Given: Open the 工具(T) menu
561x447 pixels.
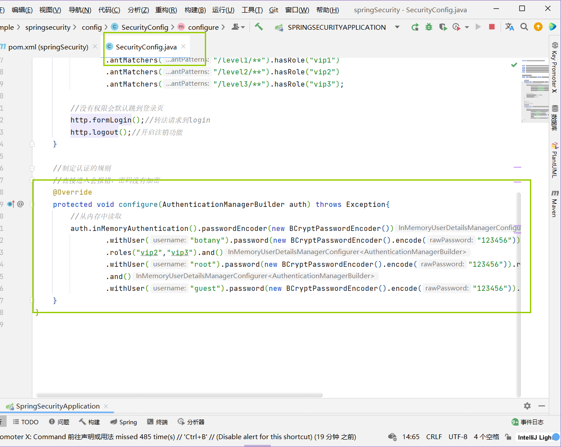Looking at the screenshot, I should [x=252, y=10].
